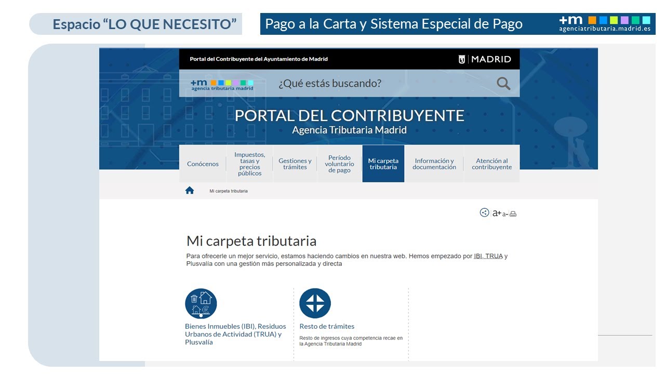Viewport: 665px width, 374px height.
Task: Select the Mi carpeta tributaria tab
Action: 383,164
